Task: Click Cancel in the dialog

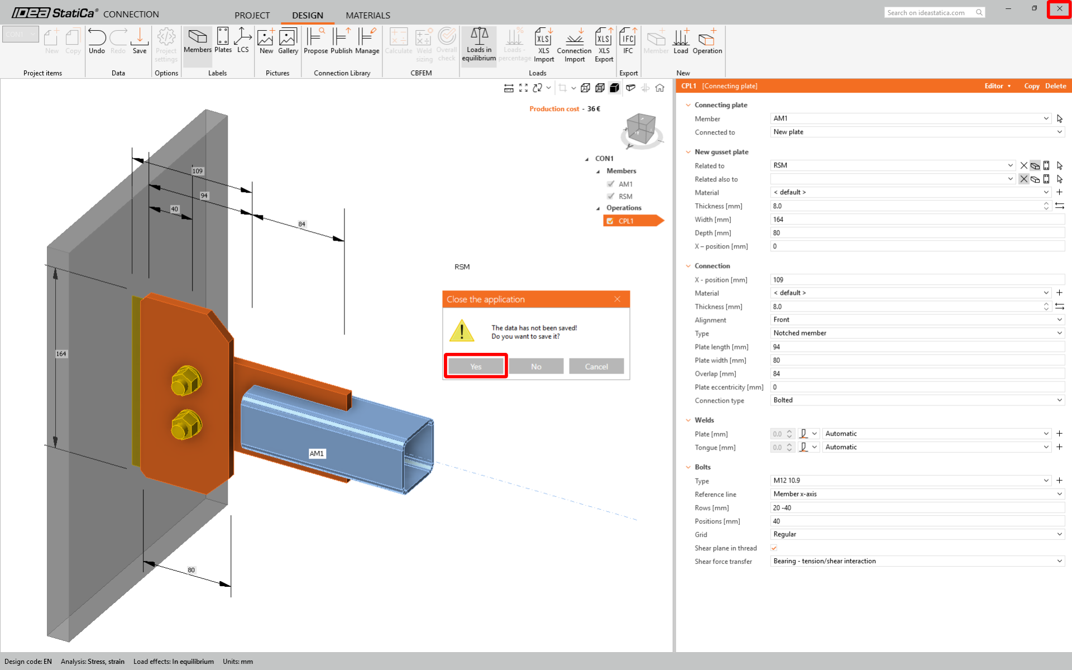Action: tap(596, 366)
